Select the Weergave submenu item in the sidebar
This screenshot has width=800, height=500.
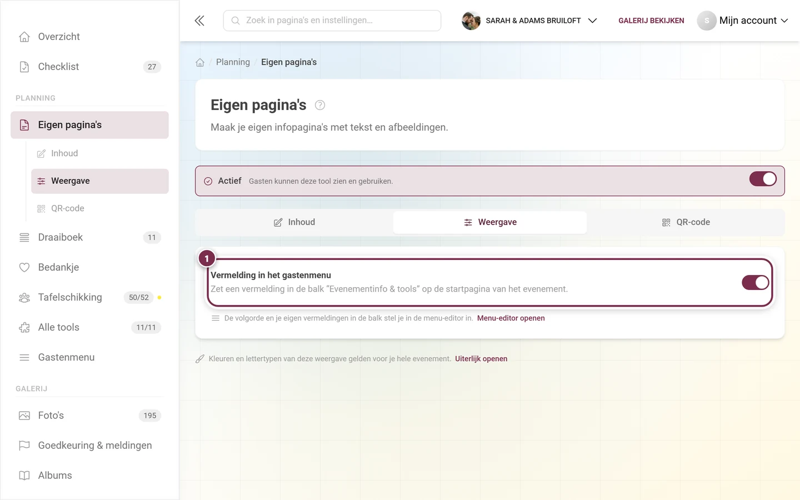pyautogui.click(x=100, y=181)
